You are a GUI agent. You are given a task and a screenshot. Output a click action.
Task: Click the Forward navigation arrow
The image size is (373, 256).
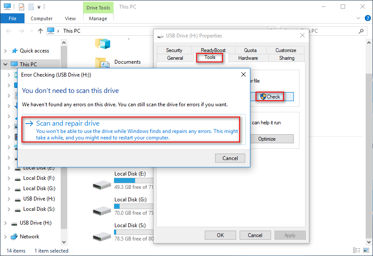point(22,31)
